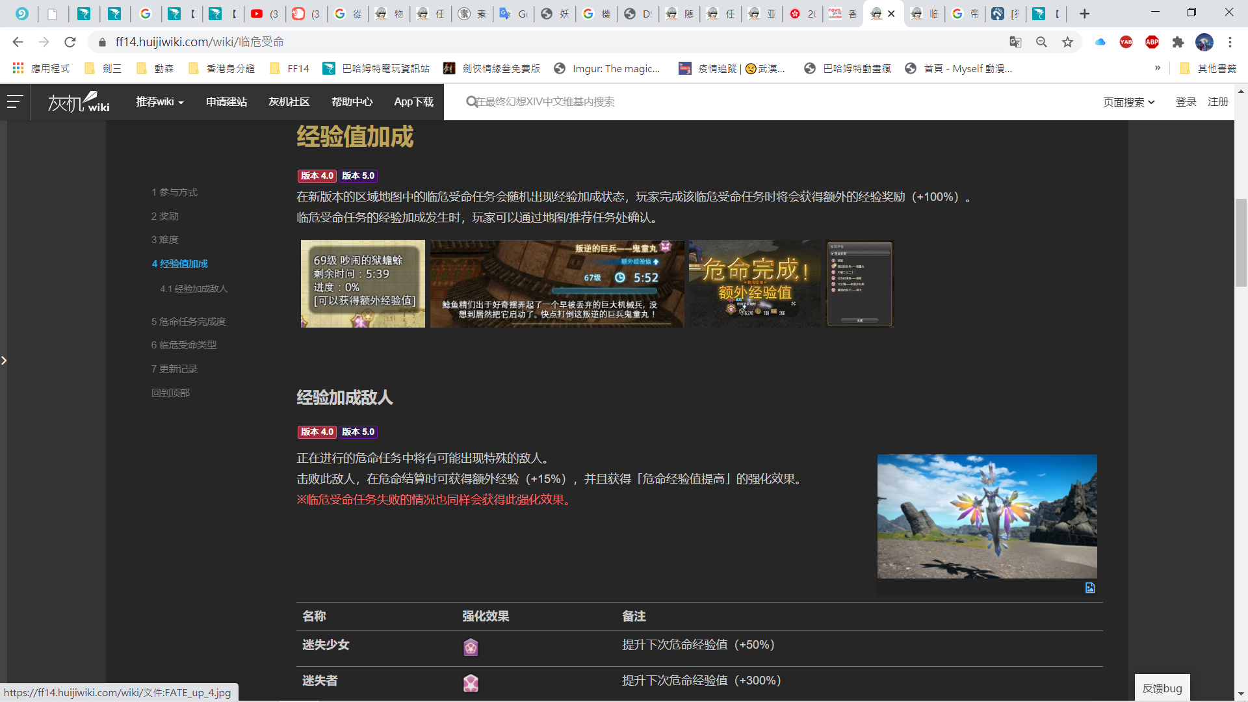Open 香港身分證 bookmark folder
Viewport: 1248px width, 702px height.
[x=222, y=68]
